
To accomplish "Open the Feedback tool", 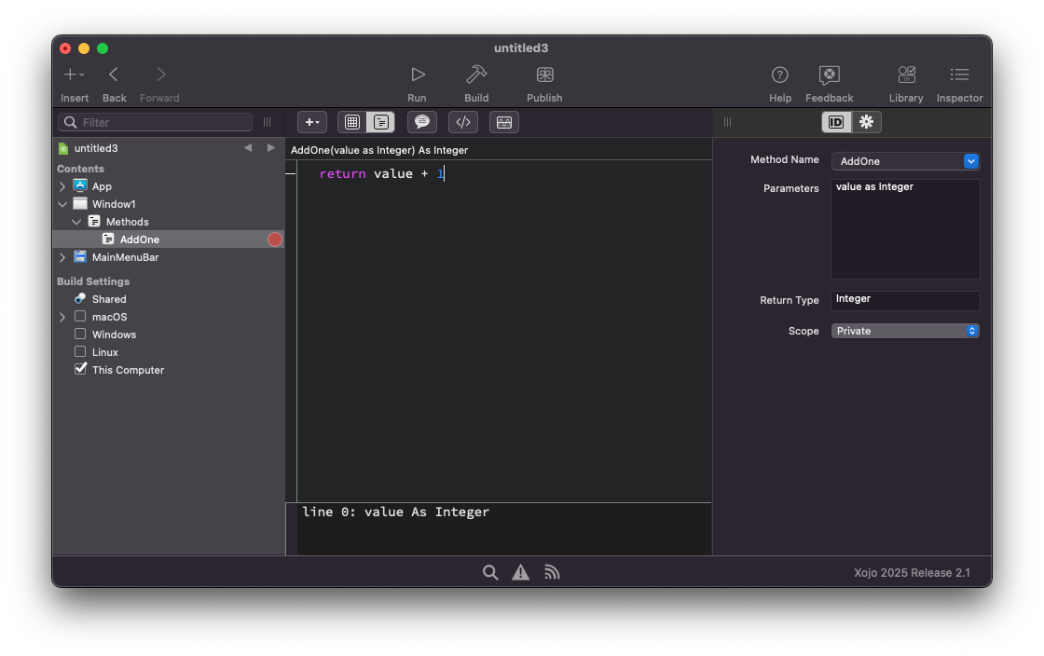I will [829, 75].
